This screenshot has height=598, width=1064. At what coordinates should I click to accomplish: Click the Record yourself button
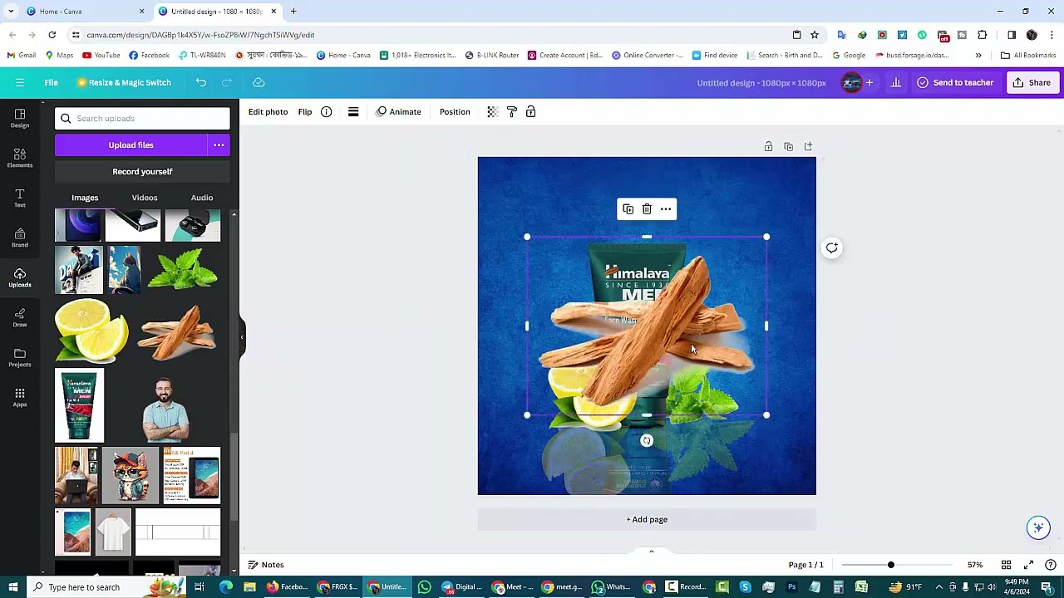click(142, 172)
